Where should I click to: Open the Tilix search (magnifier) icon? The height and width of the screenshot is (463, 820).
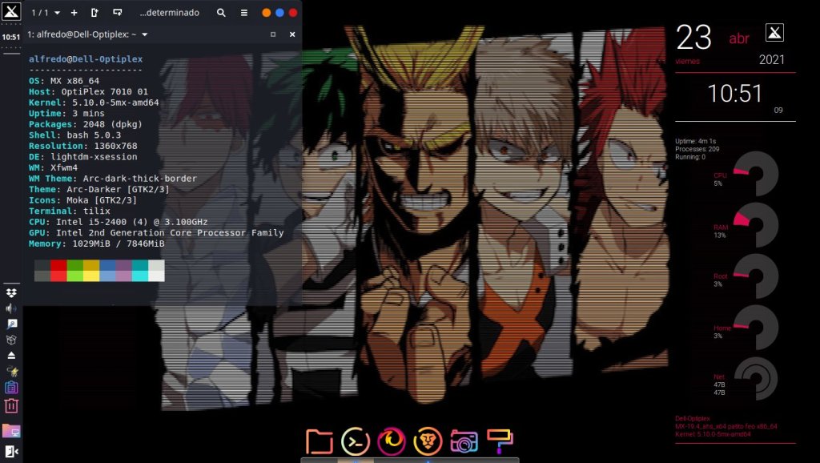[222, 13]
